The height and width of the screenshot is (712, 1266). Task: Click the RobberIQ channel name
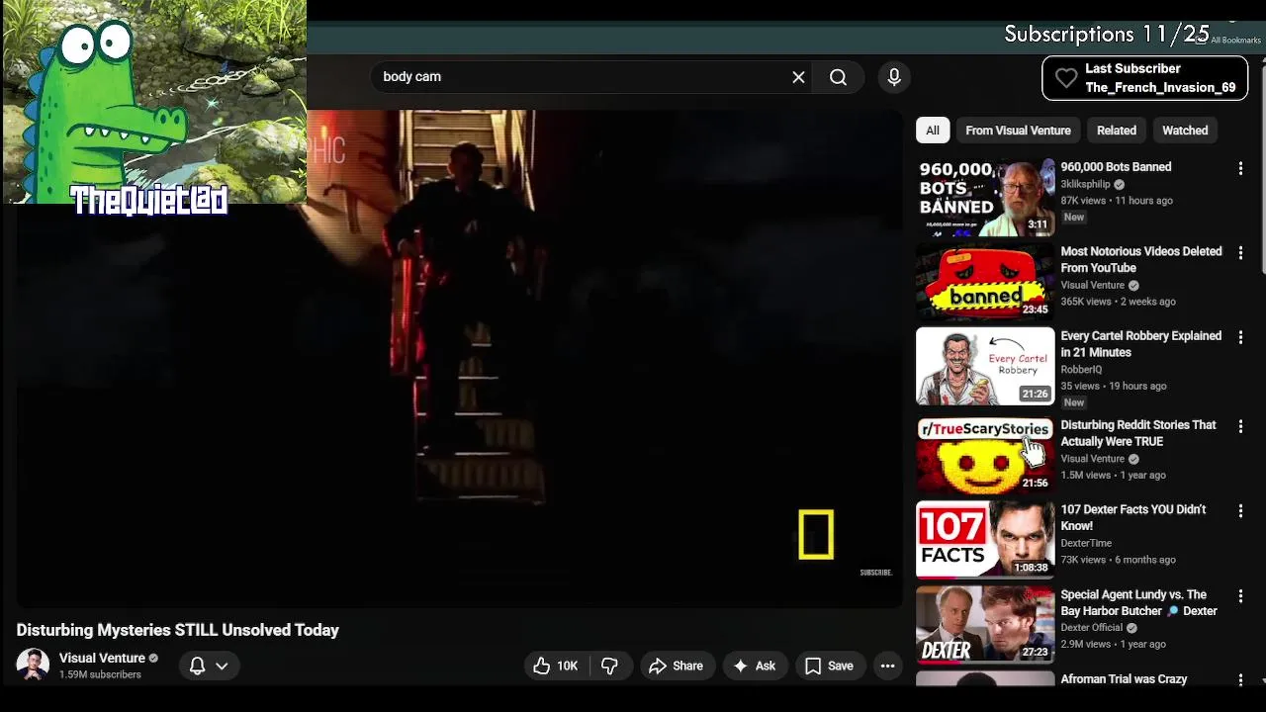click(1081, 370)
